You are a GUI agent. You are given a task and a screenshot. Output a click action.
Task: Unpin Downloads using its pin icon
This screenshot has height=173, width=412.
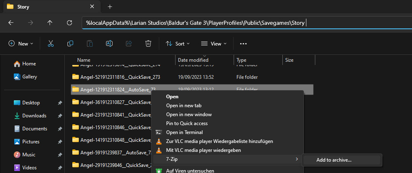pos(60,116)
